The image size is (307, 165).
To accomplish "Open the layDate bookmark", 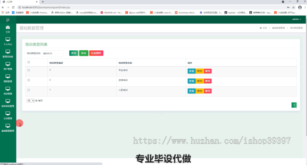I will pos(235,13).
